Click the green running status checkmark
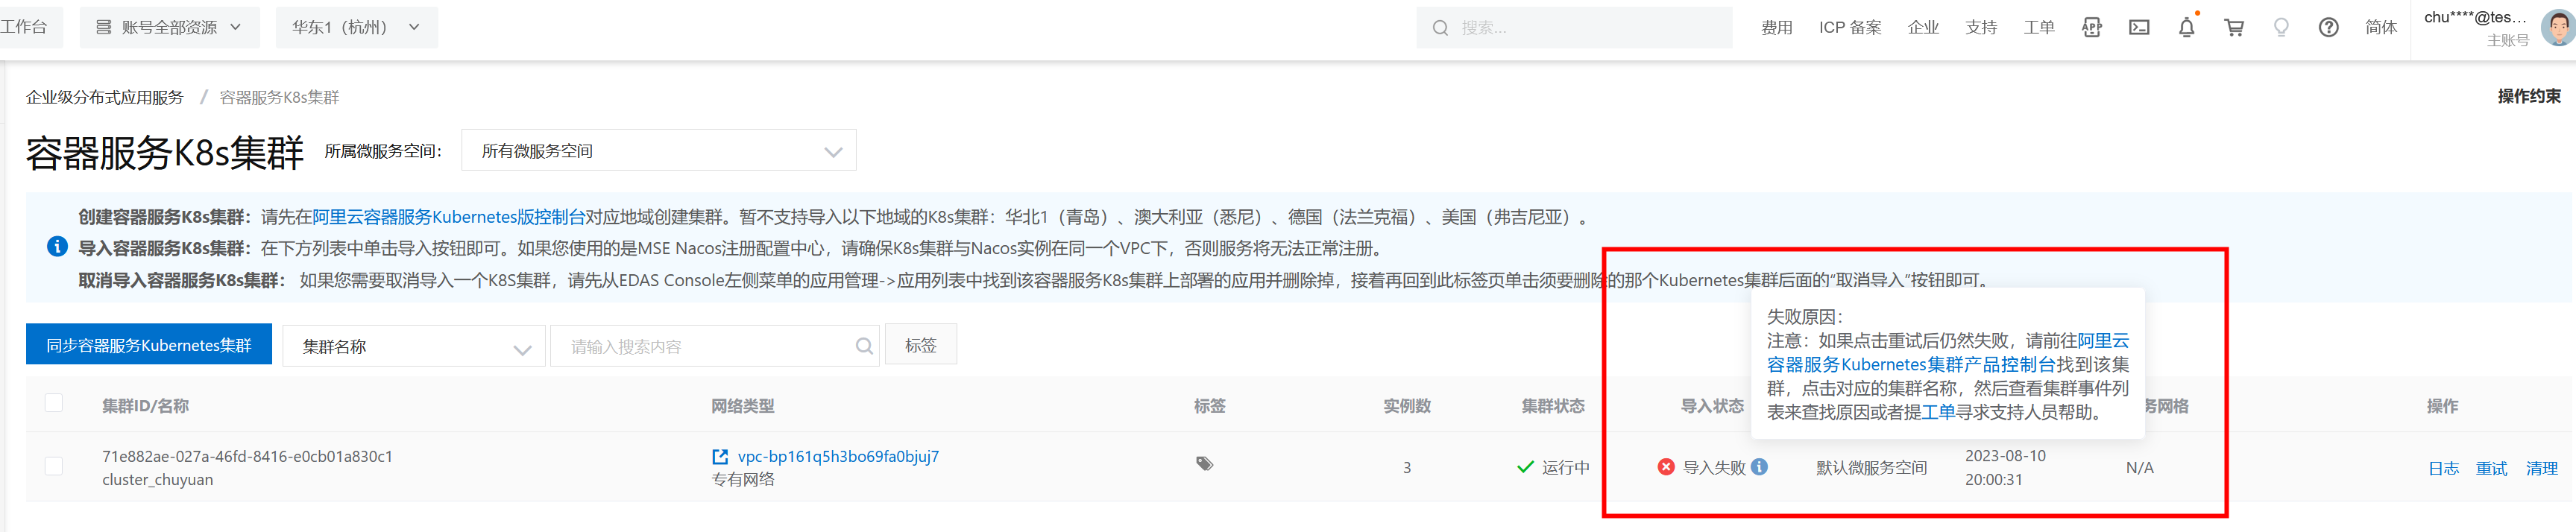The image size is (2576, 532). pos(1525,467)
